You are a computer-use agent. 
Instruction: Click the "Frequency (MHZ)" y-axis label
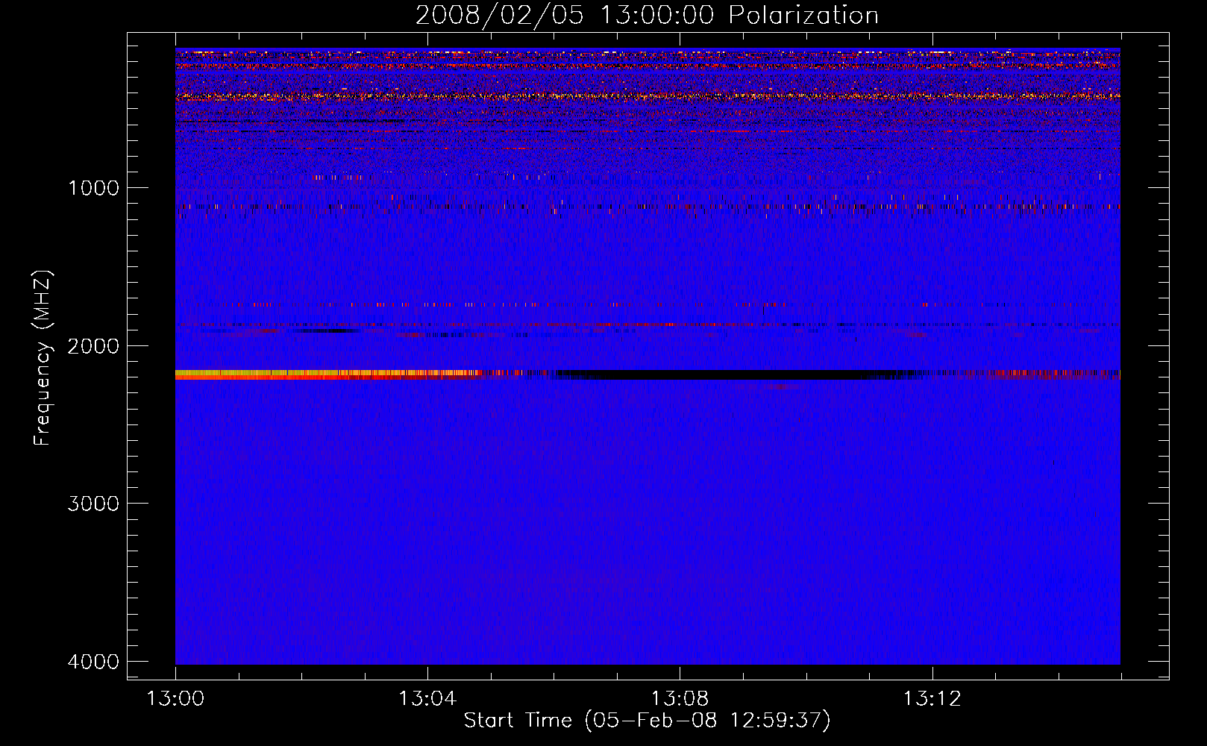click(x=43, y=358)
